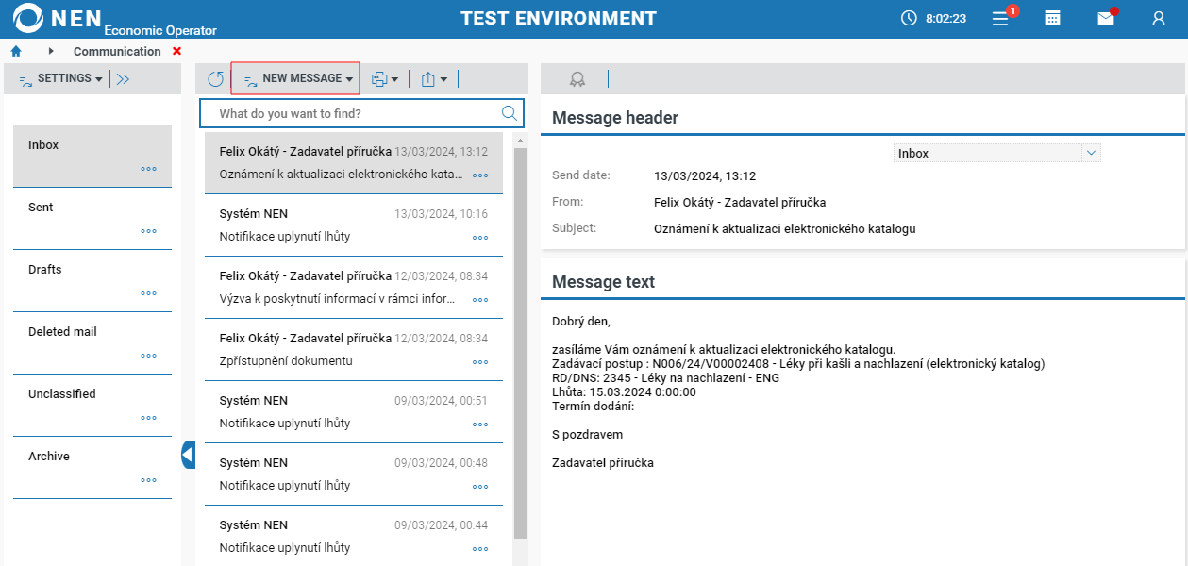Click the search magnifier icon
The image size is (1188, 566).
coord(510,113)
